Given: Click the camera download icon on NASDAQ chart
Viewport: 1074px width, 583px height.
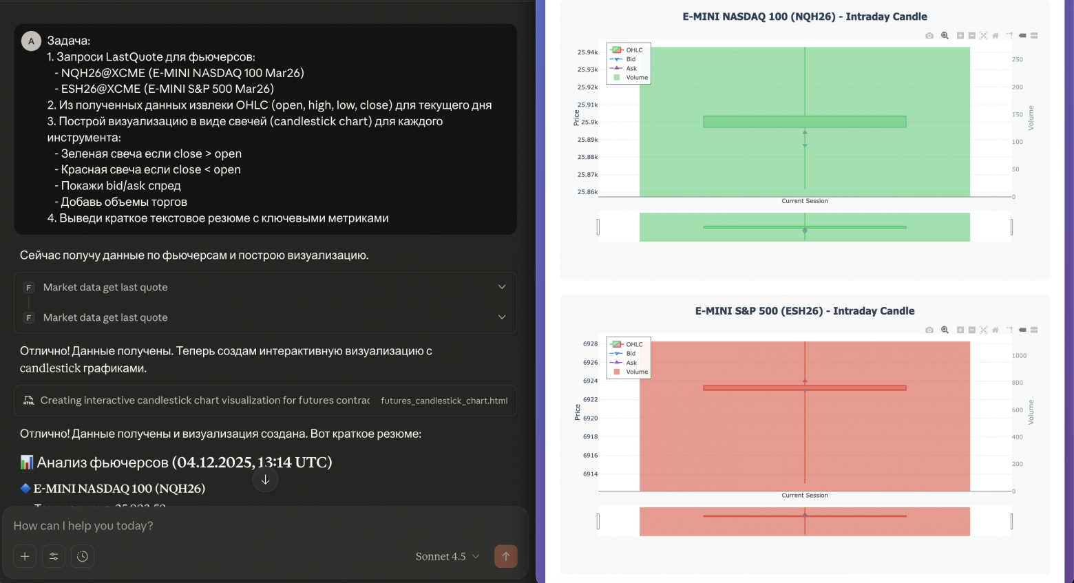Looking at the screenshot, I should (929, 36).
